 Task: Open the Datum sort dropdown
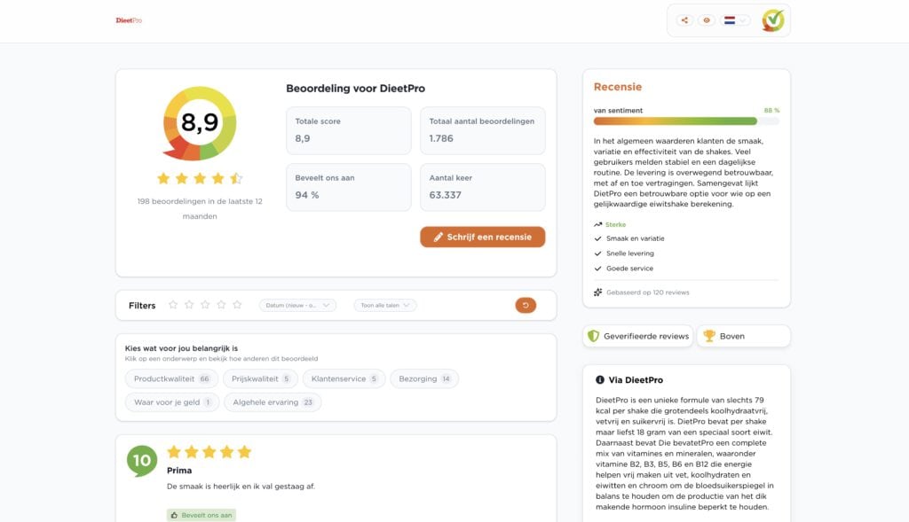tap(297, 305)
